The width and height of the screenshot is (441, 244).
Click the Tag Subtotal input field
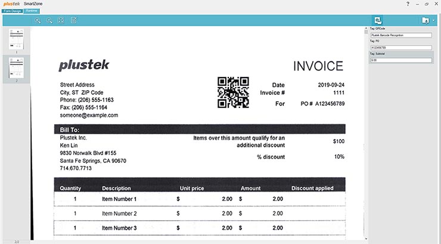[400, 60]
